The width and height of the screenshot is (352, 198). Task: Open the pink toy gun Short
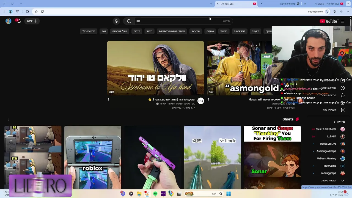(x=153, y=158)
